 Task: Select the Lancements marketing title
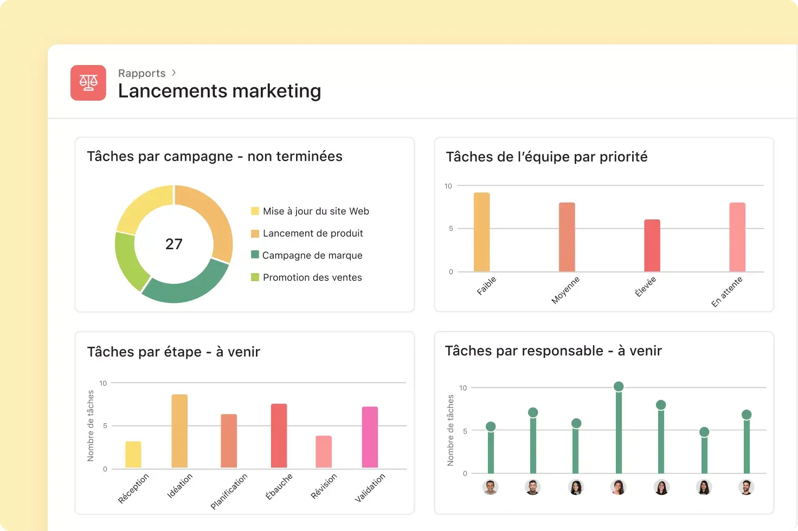(x=220, y=91)
